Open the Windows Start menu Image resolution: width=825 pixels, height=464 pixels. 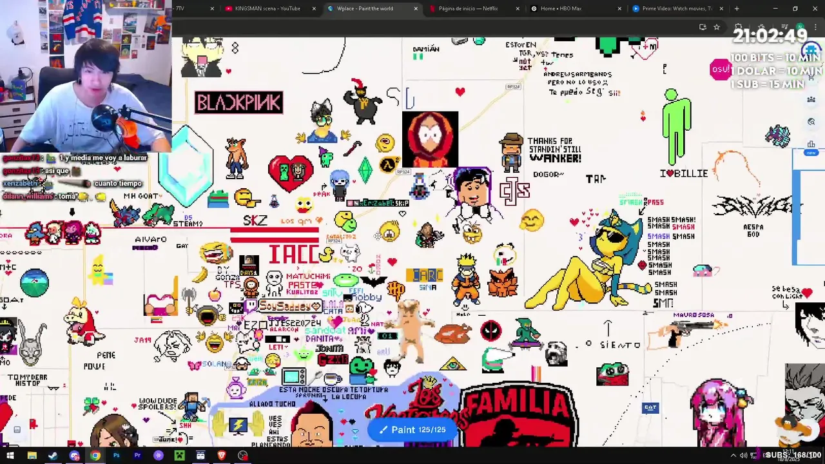click(10, 456)
